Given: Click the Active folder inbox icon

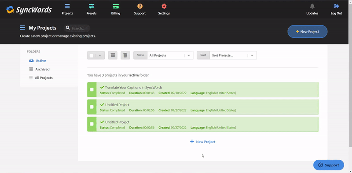Looking at the screenshot, I should coord(31,61).
